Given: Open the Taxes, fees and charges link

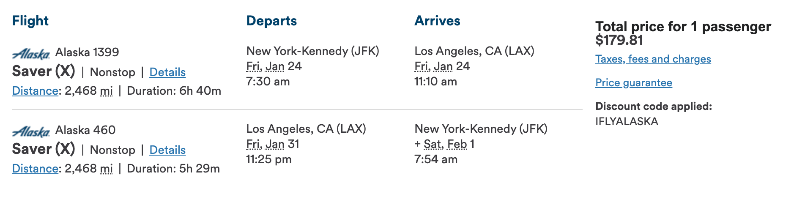Looking at the screenshot, I should click(x=653, y=59).
